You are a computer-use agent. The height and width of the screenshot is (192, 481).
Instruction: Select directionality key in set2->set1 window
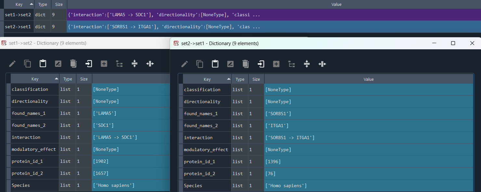[207, 102]
